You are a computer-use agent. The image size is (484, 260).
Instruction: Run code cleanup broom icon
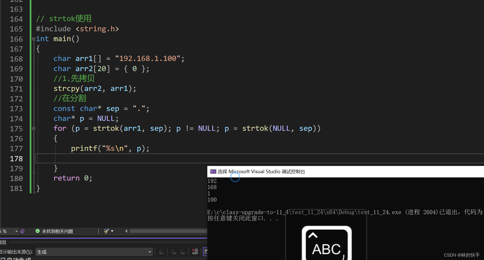tap(106, 231)
